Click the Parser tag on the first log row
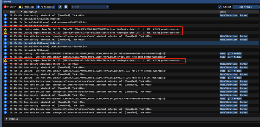260x127 pixels. click(244, 15)
